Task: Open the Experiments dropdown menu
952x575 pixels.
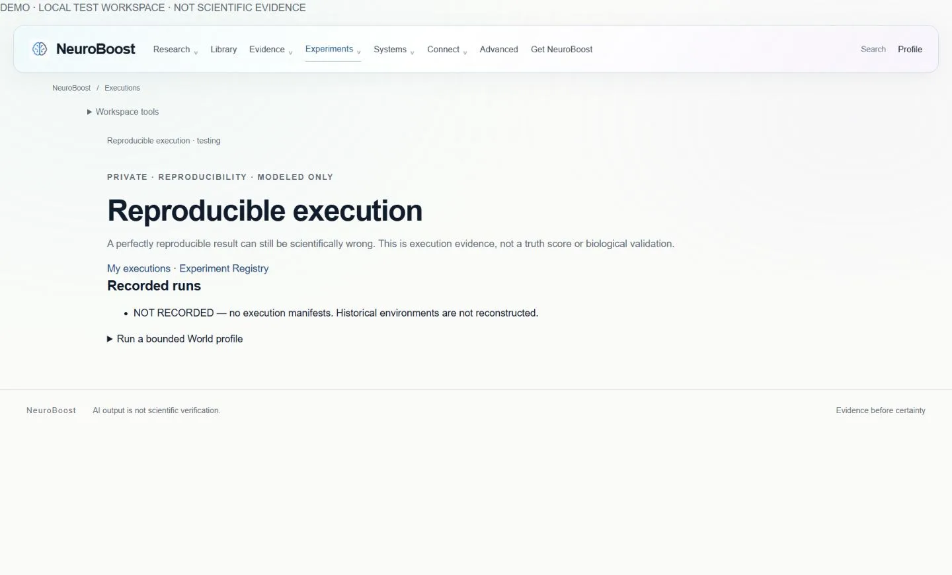Action: pyautogui.click(x=333, y=50)
